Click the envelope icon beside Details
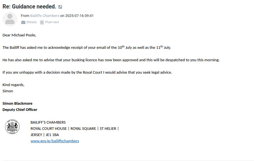Viewport: 254px width, 162px height. tap(23, 22)
